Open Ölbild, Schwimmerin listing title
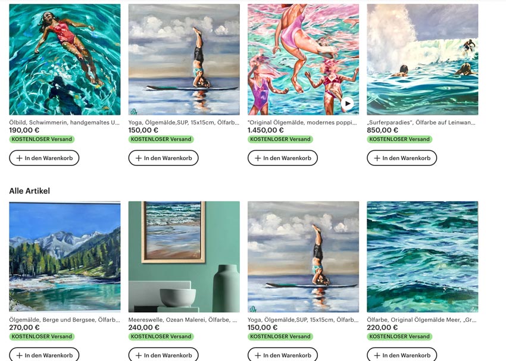Screen dimensions: 506x361 click(x=64, y=123)
